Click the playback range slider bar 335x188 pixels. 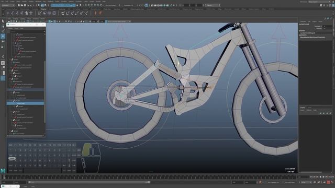(89, 182)
